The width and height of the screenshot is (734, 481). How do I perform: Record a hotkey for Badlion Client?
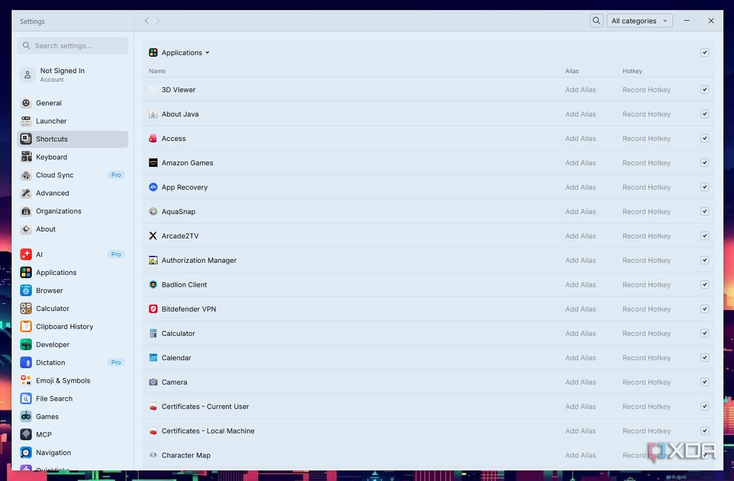pyautogui.click(x=646, y=284)
